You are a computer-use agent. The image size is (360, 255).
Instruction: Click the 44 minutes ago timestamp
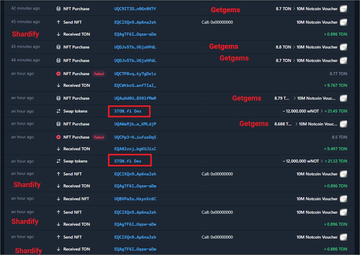point(25,60)
